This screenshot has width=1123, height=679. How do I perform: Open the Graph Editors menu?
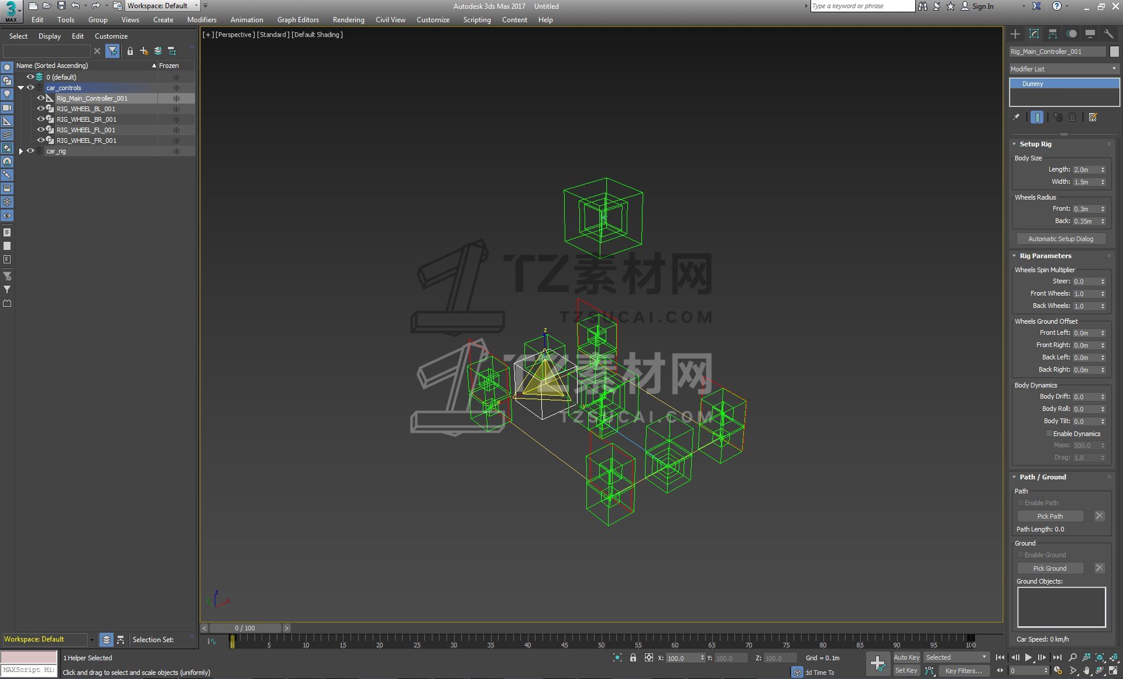click(298, 20)
